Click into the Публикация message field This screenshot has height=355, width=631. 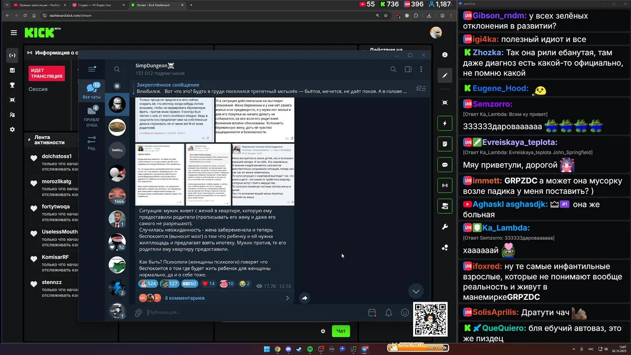point(256,312)
